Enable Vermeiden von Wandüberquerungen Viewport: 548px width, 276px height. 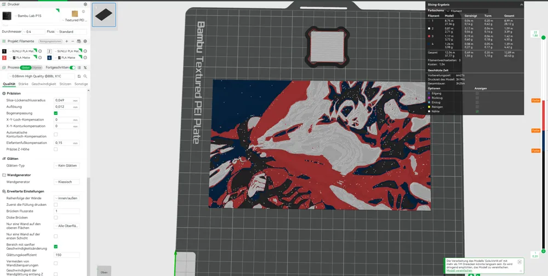coord(55,263)
